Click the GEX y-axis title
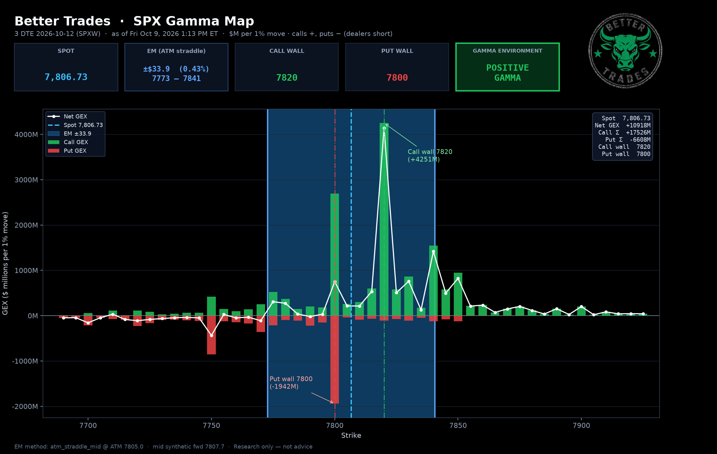Screen dimensions: 717x454 (5, 263)
